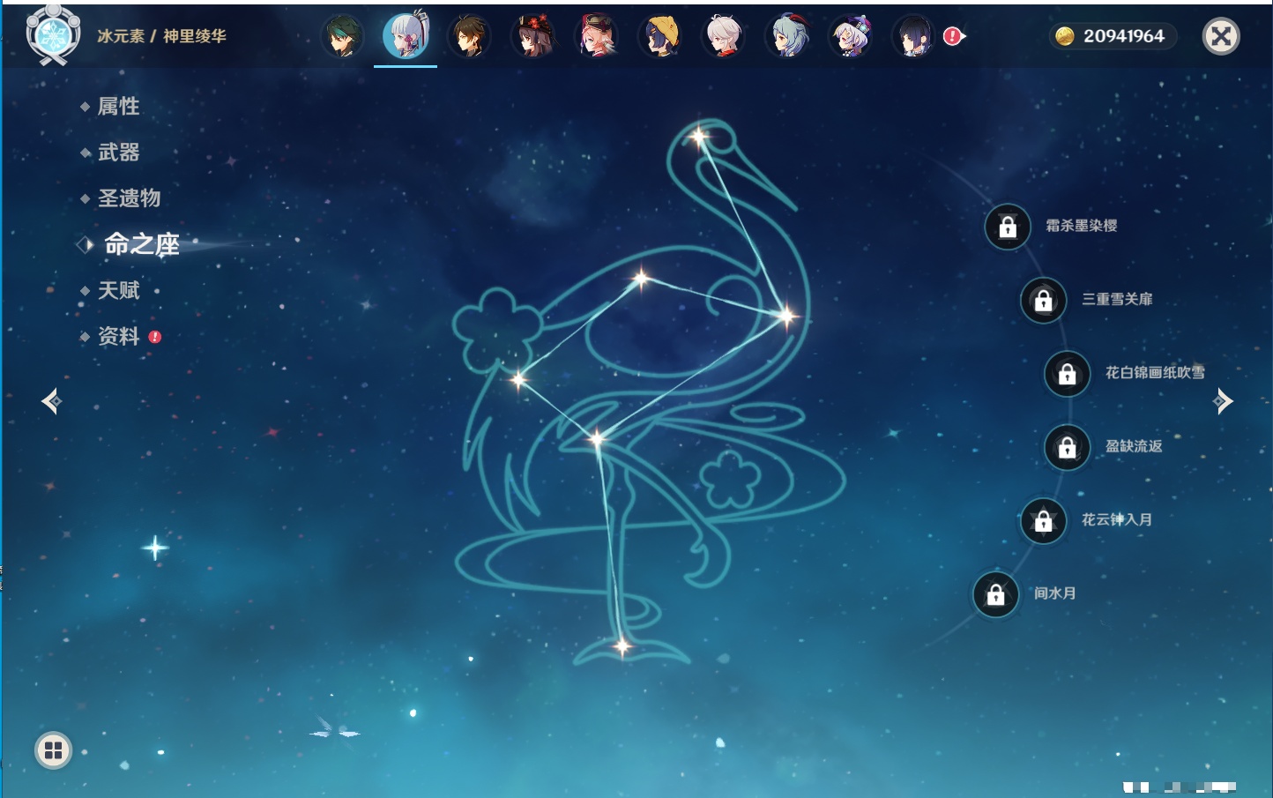Choose the portrait with red-flower hat
Viewport: 1273px width, 798px height.
pos(532,36)
